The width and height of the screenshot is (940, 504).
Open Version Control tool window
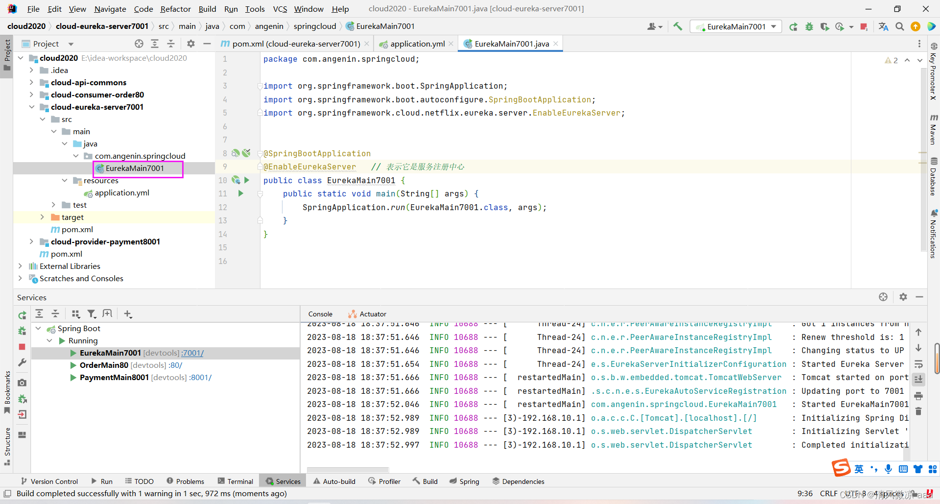point(49,481)
